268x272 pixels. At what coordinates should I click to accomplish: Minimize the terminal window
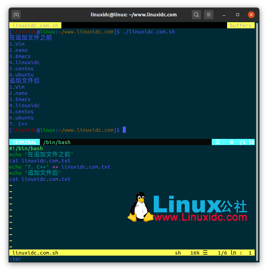point(224,15)
